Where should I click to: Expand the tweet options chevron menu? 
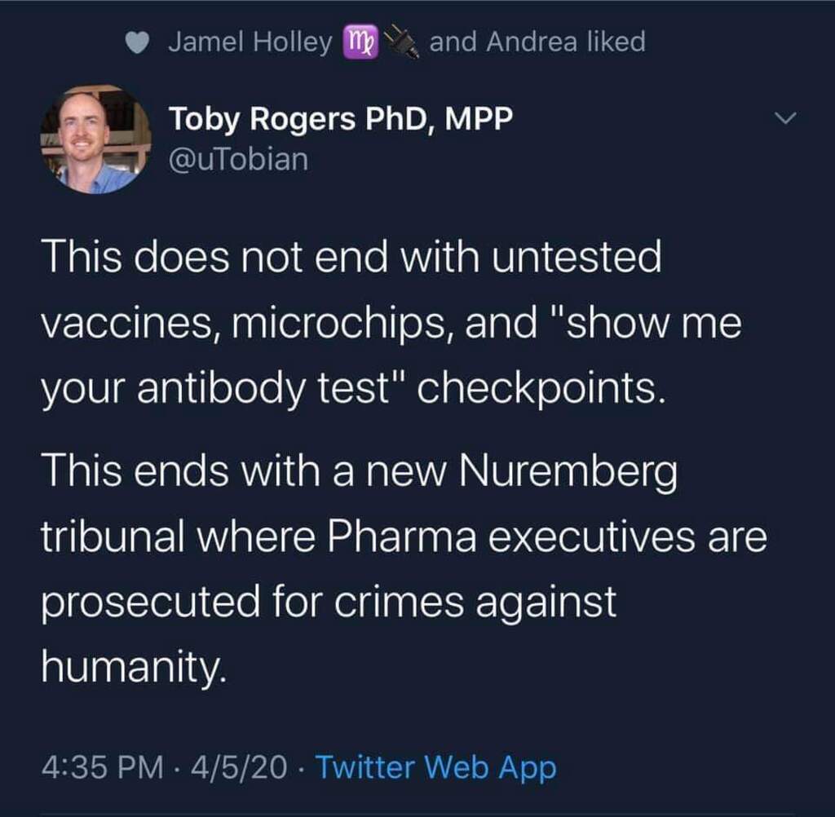784,119
